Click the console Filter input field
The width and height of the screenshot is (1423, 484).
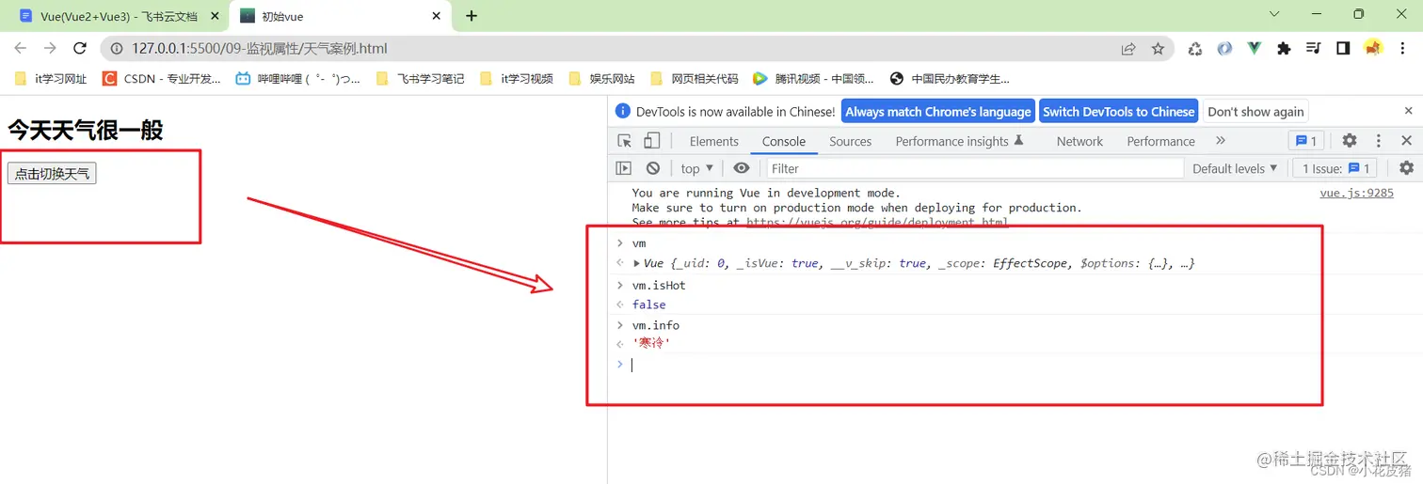(x=975, y=168)
